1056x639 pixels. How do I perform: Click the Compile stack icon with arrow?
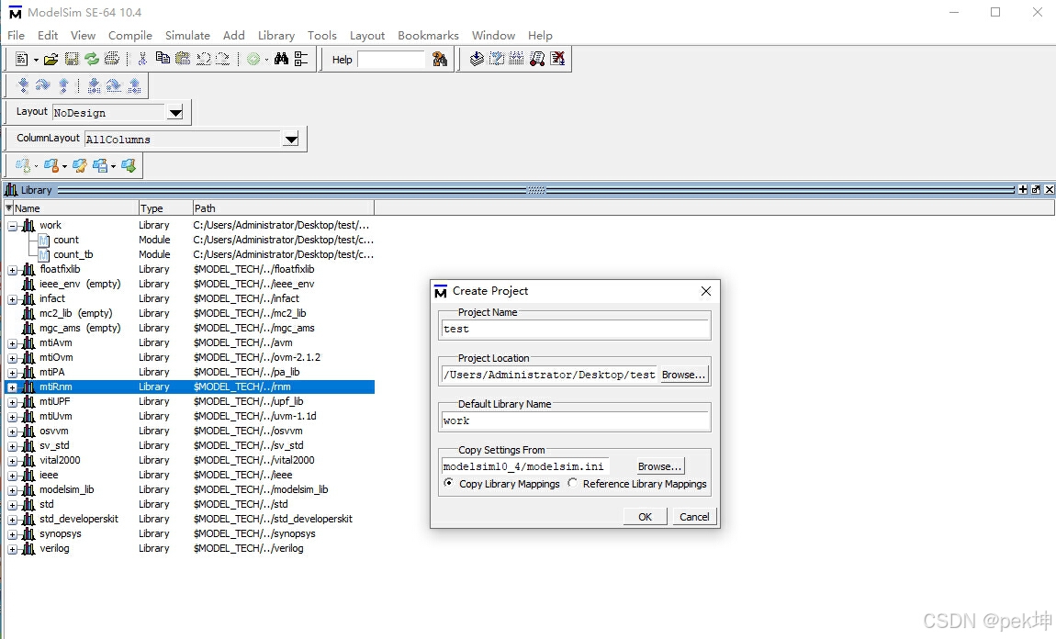click(477, 60)
